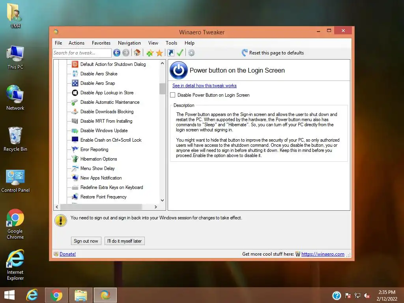Open the favorites gold star icon
The height and width of the screenshot is (303, 404).
[159, 53]
